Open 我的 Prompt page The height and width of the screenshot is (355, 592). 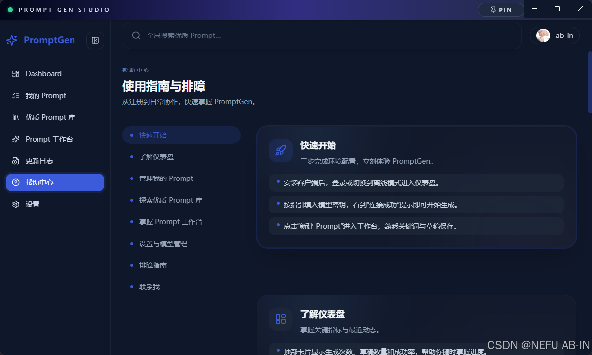(55, 96)
